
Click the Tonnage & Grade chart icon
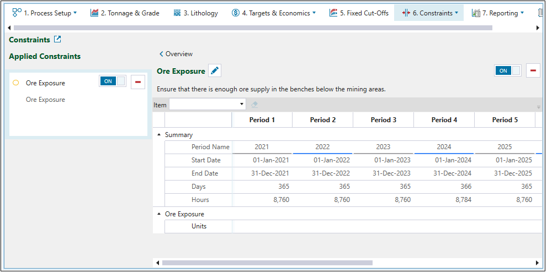(x=94, y=13)
